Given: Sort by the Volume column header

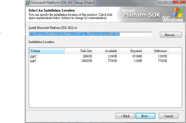Looking at the screenshot, I should (47, 51).
